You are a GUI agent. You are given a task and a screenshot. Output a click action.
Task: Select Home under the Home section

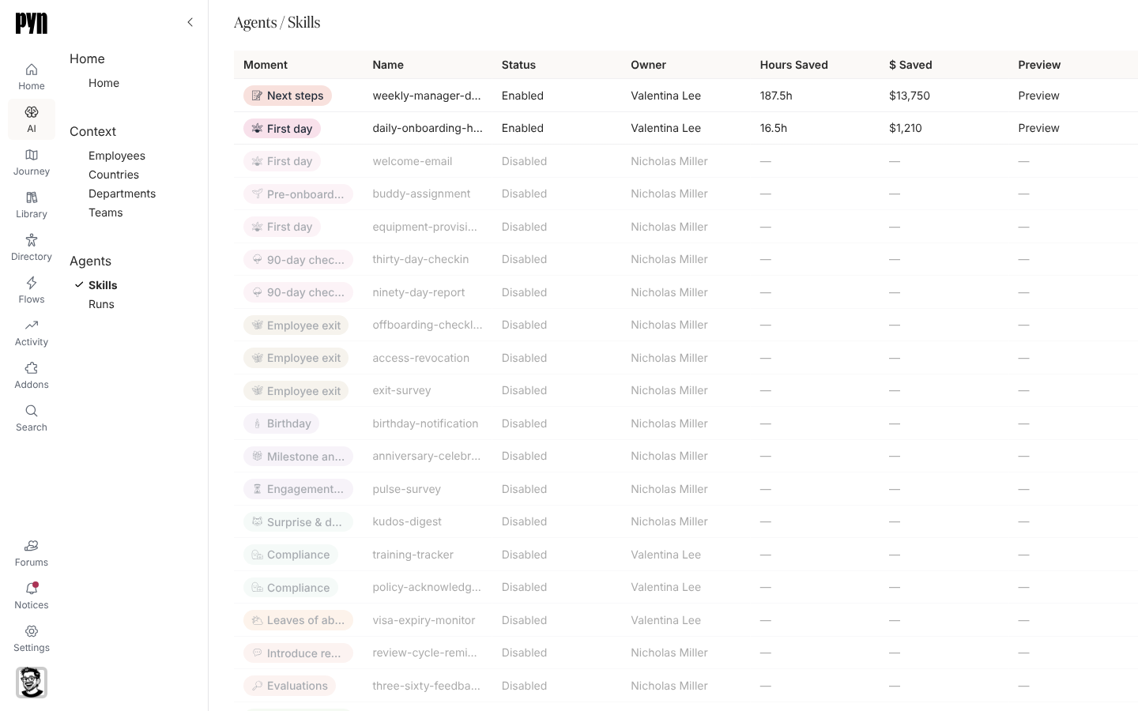[x=104, y=83]
